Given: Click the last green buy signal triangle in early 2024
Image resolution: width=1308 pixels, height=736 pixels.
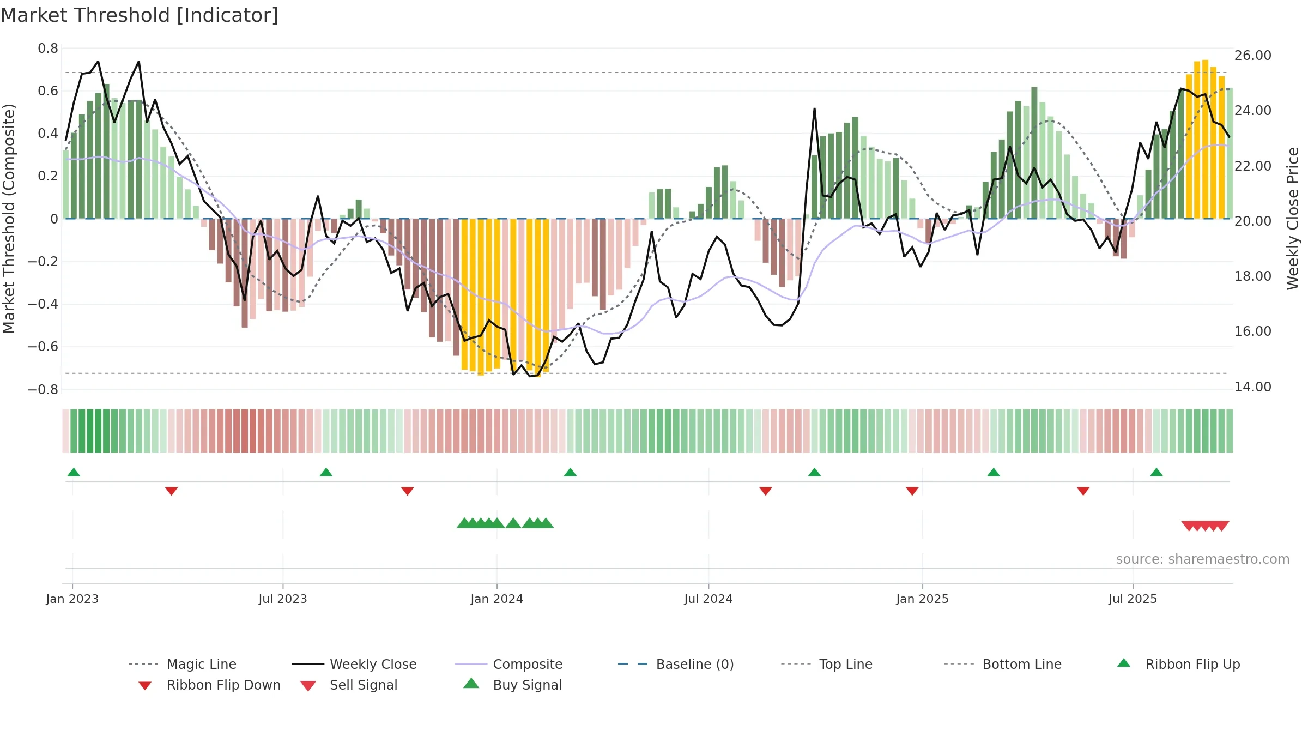Looking at the screenshot, I should tap(546, 523).
